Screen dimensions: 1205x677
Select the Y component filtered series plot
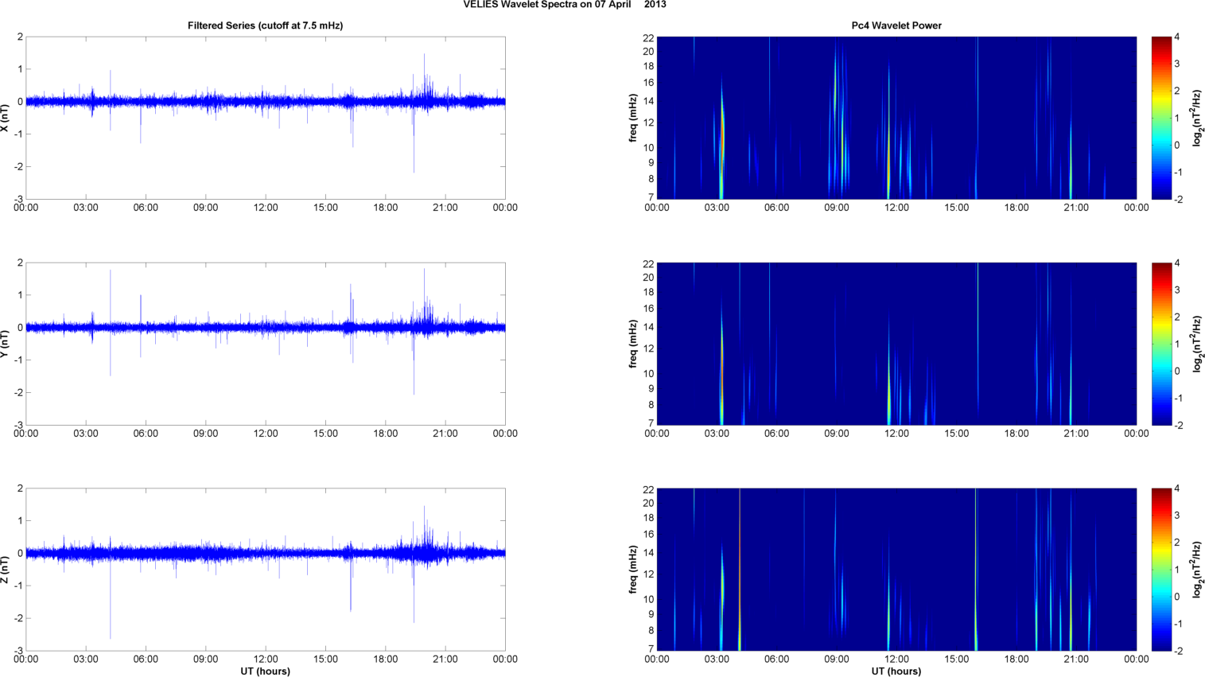click(x=265, y=344)
